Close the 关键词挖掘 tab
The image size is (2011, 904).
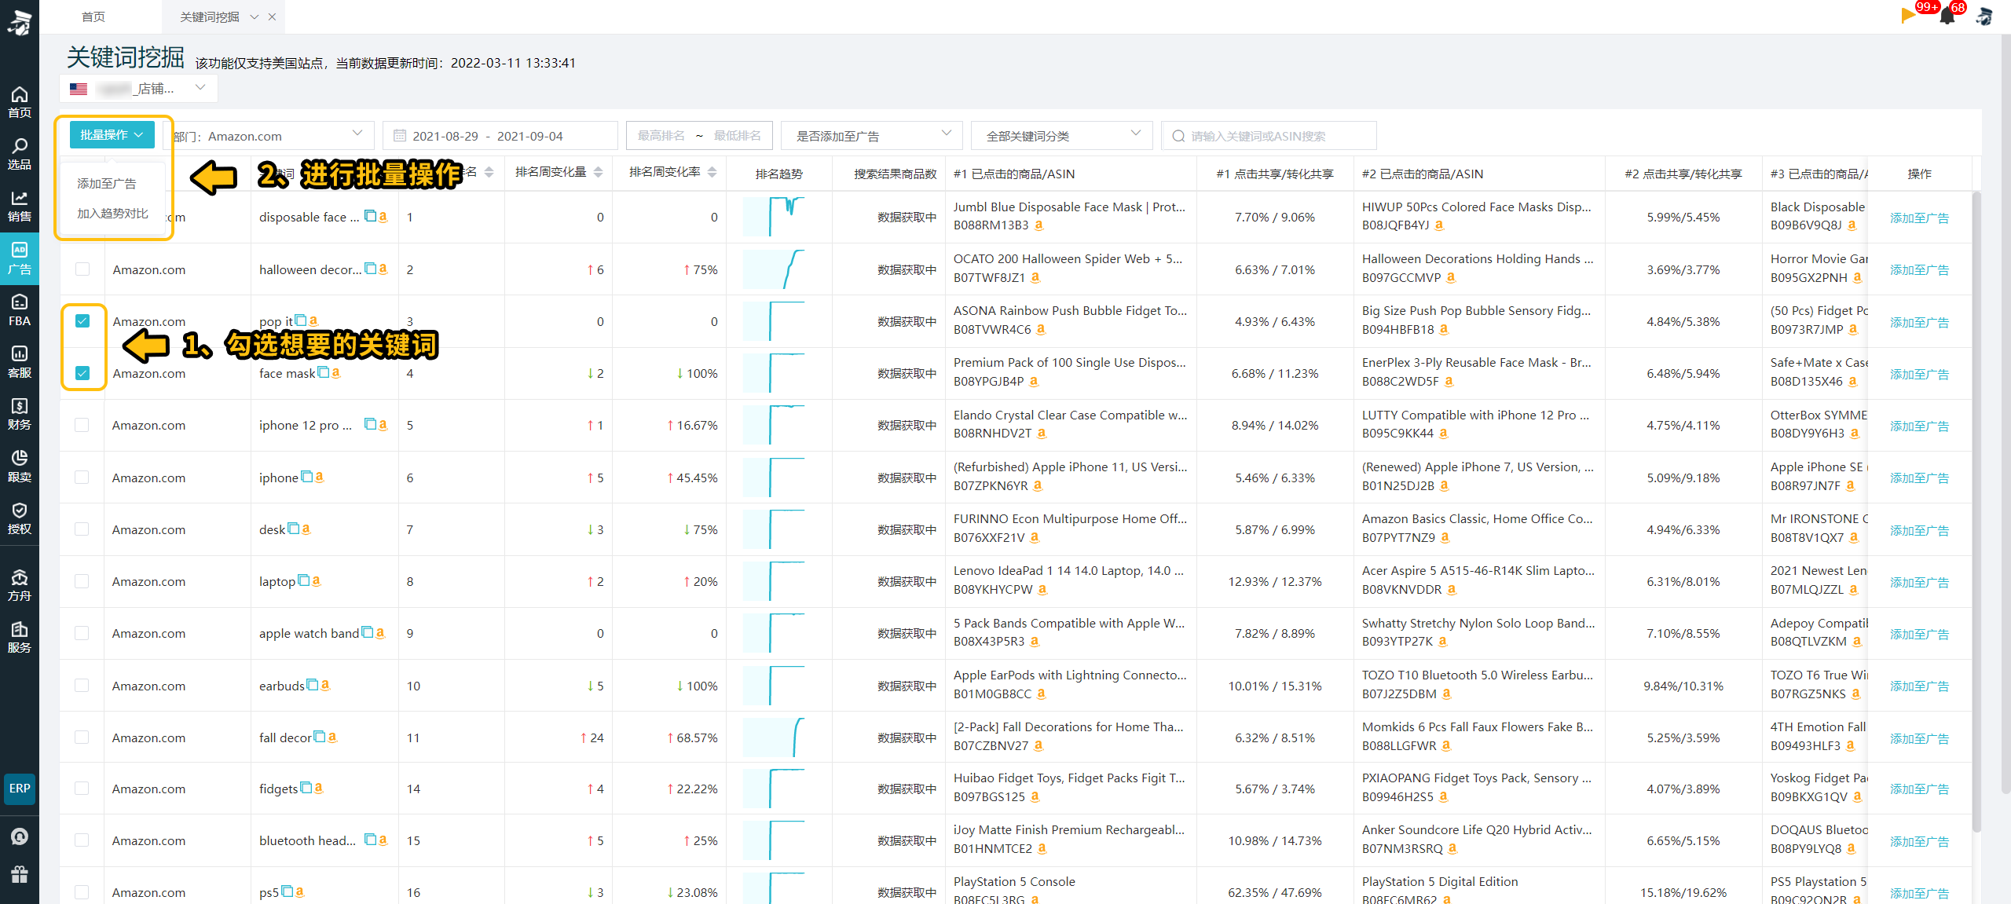click(x=272, y=16)
